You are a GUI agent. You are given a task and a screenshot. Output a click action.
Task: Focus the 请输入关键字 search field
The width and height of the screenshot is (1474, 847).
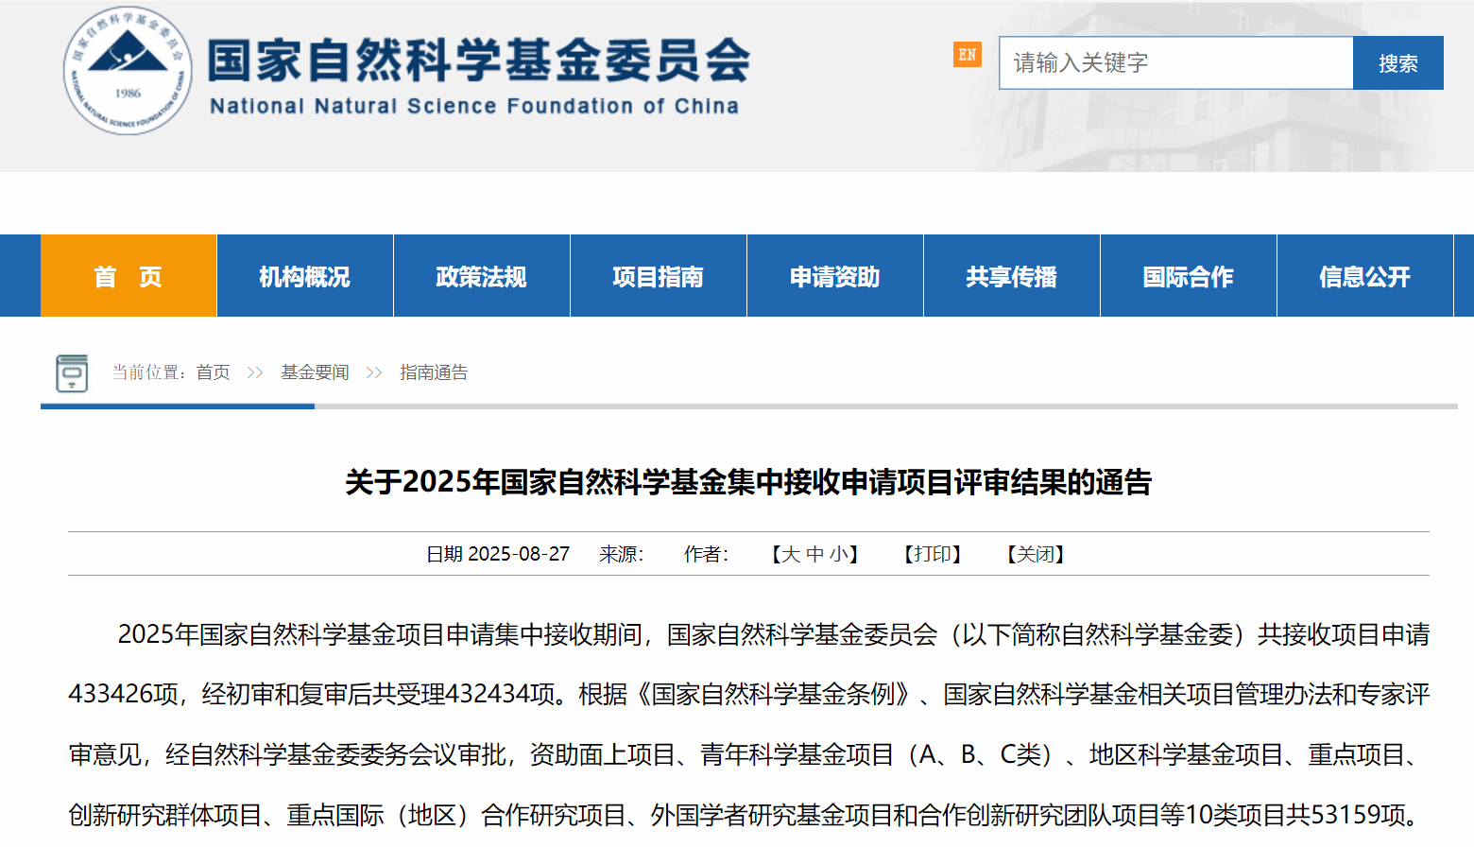coord(1176,63)
